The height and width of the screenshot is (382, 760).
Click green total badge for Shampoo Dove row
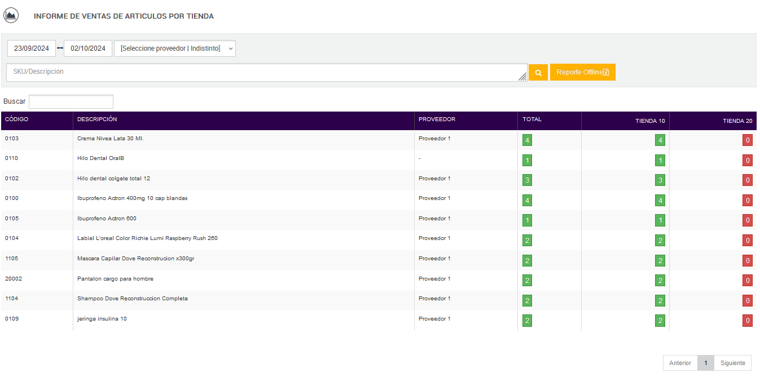527,301
